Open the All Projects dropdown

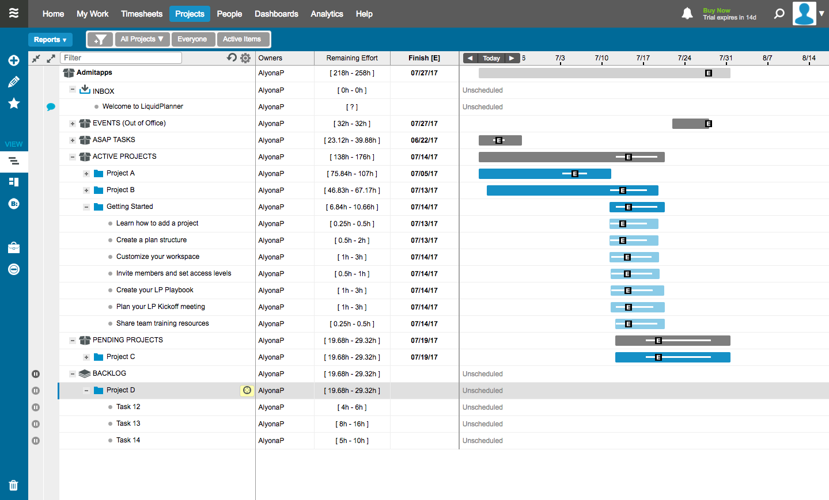point(142,39)
